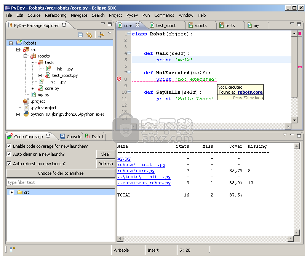
Task: Select the .pydevproject file icon
Action: (x=26, y=107)
